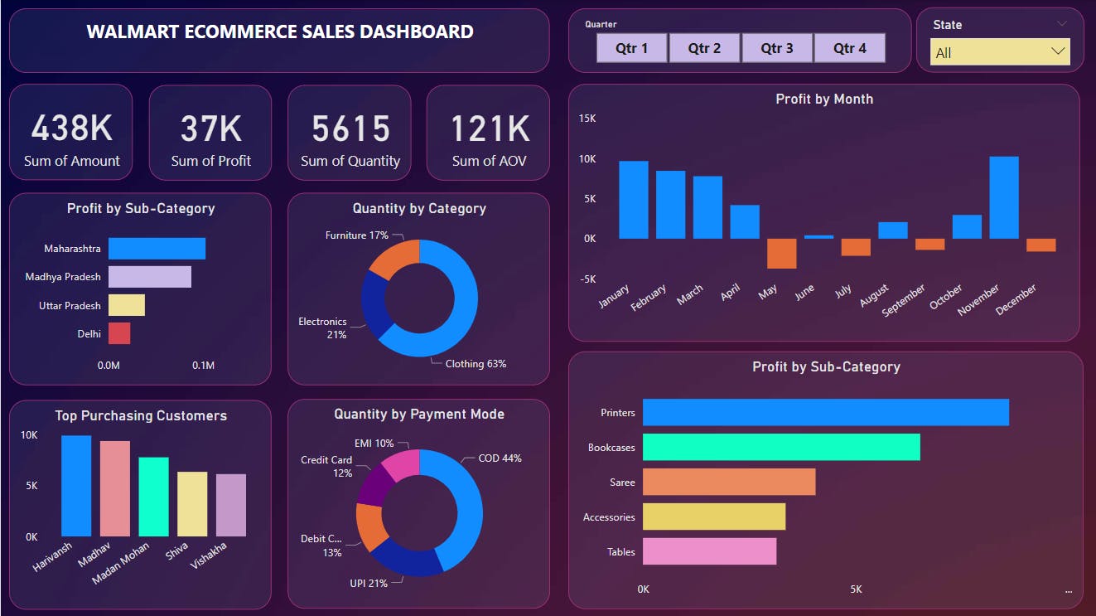Click the 5615 Sum of Quantity card

(350, 133)
